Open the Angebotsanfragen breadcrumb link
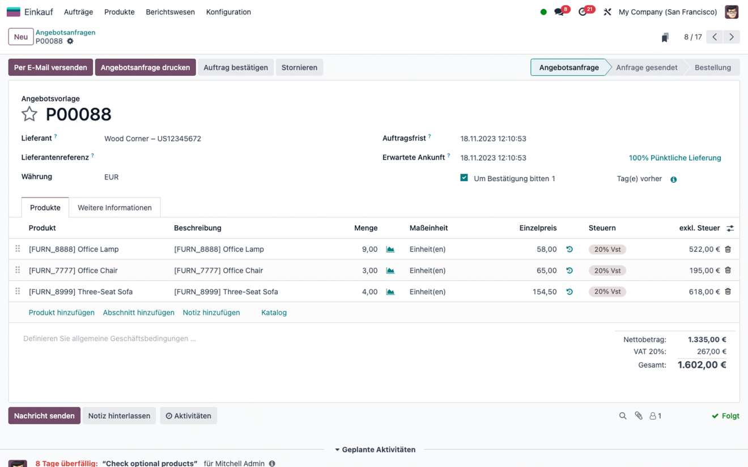The width and height of the screenshot is (748, 467). coord(66,32)
